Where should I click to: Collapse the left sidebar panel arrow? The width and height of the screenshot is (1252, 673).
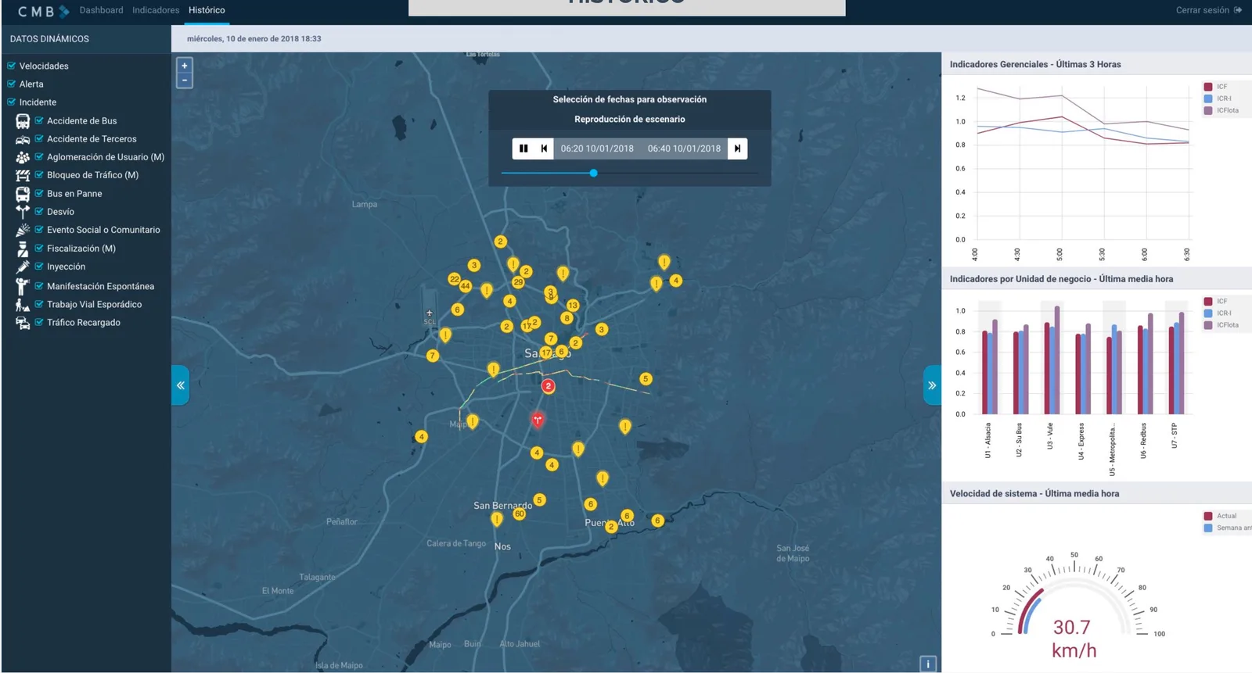click(180, 385)
